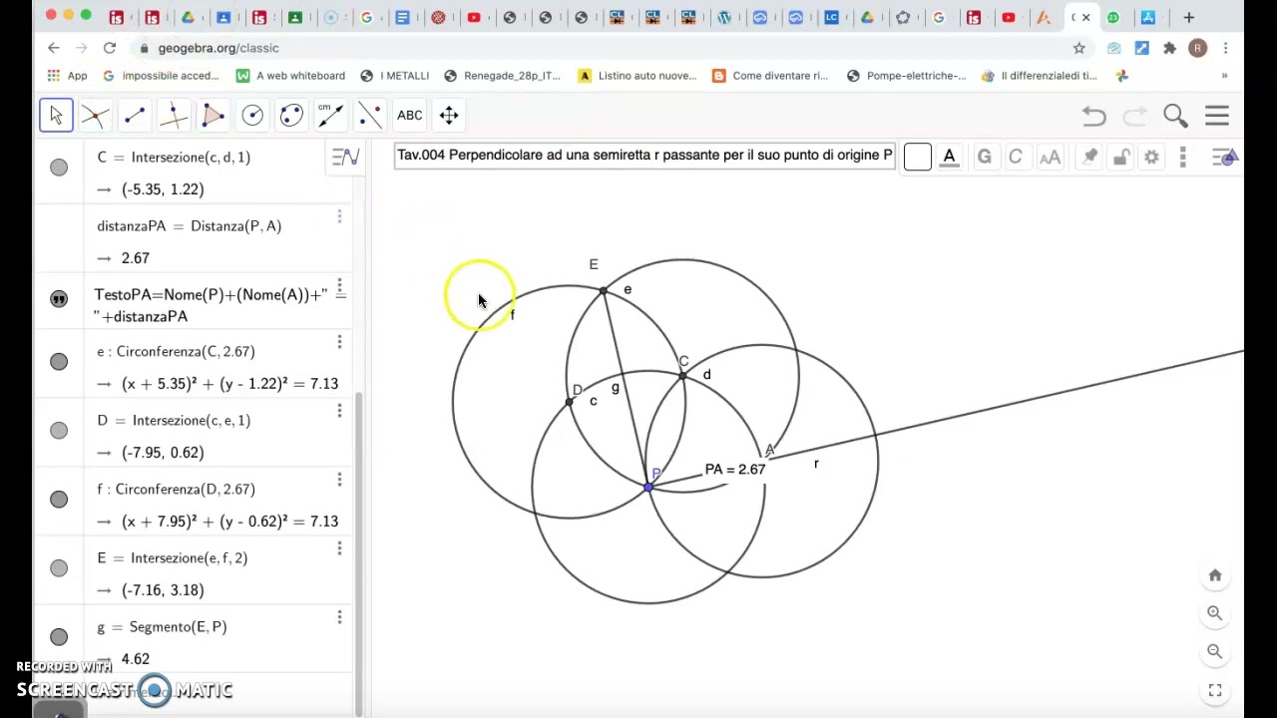This screenshot has width=1277, height=718.
Task: Open options menu for distanzaPA row
Action: [x=339, y=216]
